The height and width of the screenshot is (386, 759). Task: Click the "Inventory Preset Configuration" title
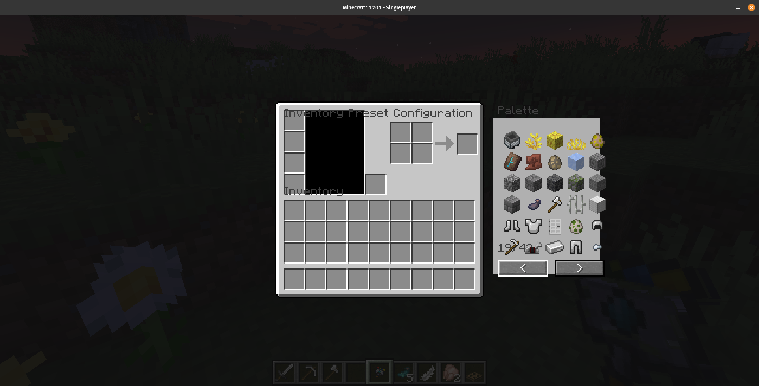click(378, 113)
